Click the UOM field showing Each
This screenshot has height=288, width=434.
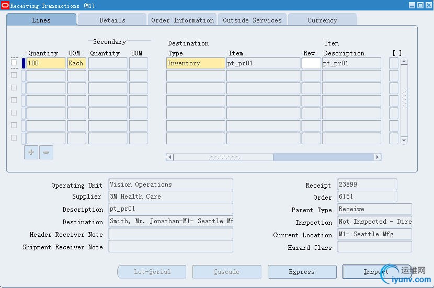pos(77,63)
